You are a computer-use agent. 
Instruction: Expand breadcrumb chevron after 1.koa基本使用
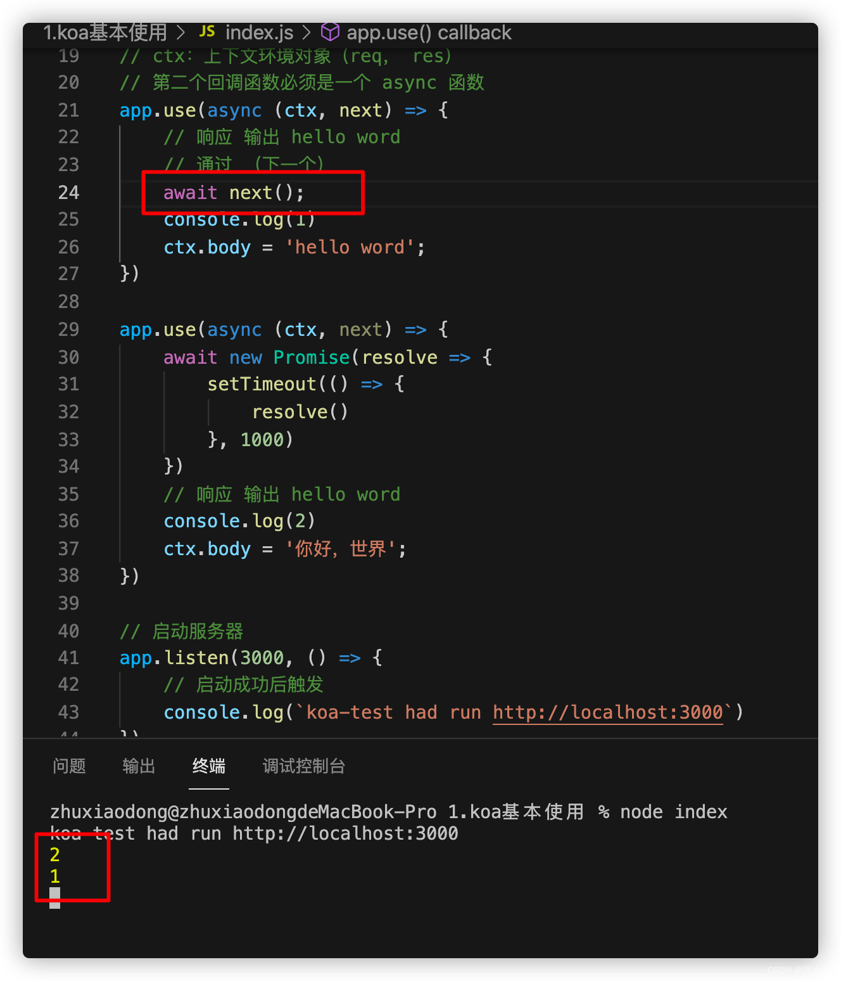[182, 32]
